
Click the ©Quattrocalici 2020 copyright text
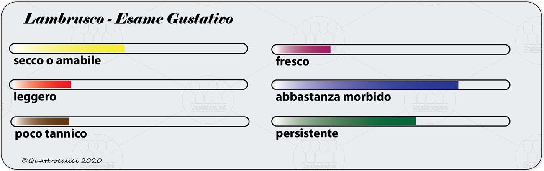pos(62,160)
